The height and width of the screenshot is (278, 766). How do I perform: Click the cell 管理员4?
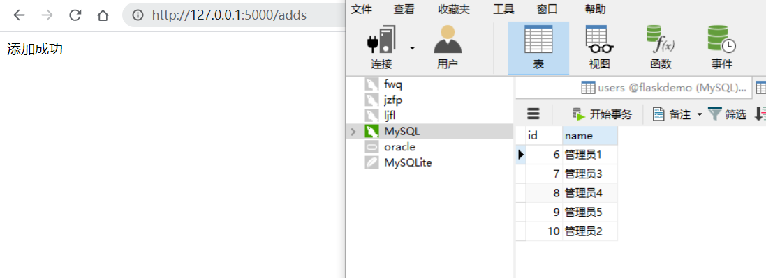point(590,192)
